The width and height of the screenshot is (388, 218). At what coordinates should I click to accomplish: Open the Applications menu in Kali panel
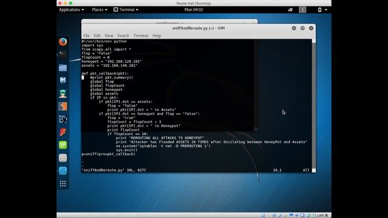(x=72, y=10)
